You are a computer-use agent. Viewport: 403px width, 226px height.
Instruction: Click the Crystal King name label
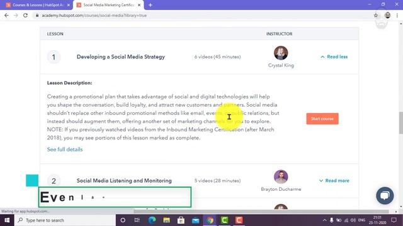coord(281,65)
